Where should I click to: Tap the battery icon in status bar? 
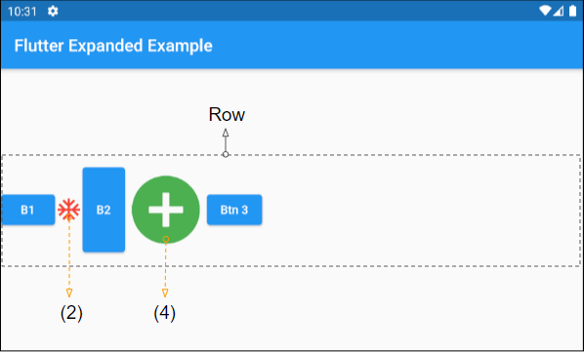pyautogui.click(x=573, y=11)
